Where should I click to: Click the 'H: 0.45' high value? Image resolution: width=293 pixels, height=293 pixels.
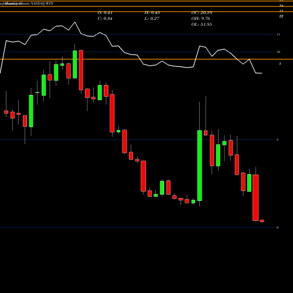[152, 13]
